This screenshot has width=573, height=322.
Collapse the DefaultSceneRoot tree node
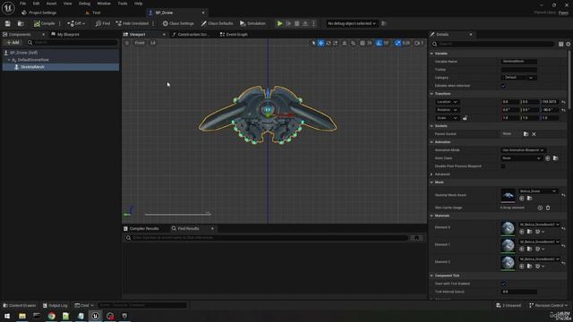coord(9,60)
